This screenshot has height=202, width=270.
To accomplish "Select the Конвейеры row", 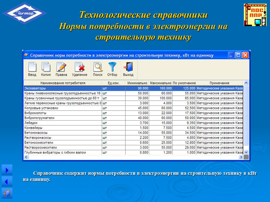I will [x=133, y=128].
